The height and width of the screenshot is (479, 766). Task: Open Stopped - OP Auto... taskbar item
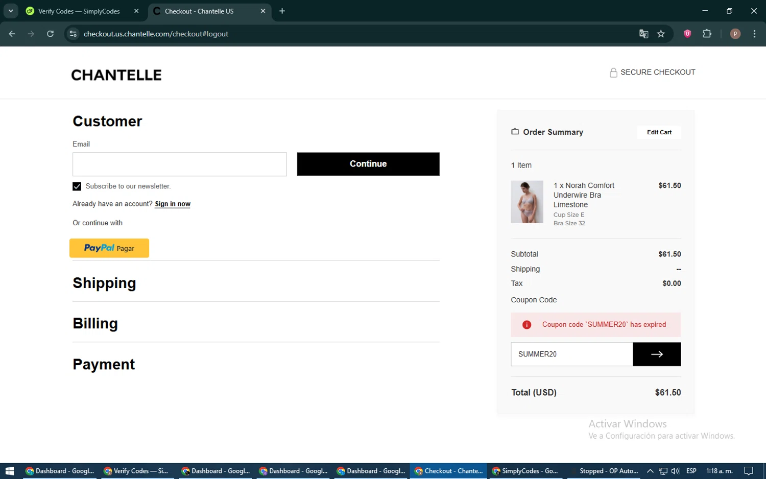(x=605, y=471)
